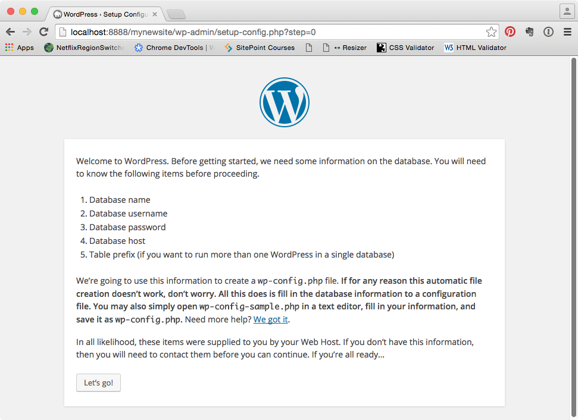Close the WordPress Setup Configuration tab
This screenshot has width=578, height=420.
point(155,14)
